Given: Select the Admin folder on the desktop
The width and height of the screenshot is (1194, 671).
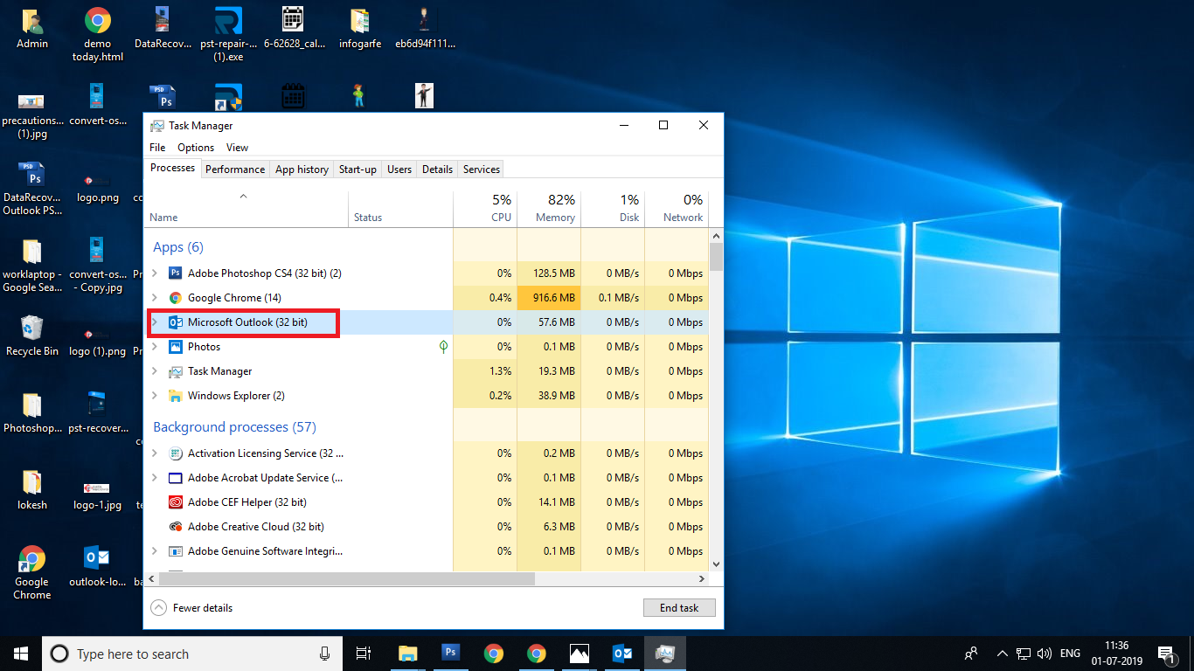Looking at the screenshot, I should [32, 29].
